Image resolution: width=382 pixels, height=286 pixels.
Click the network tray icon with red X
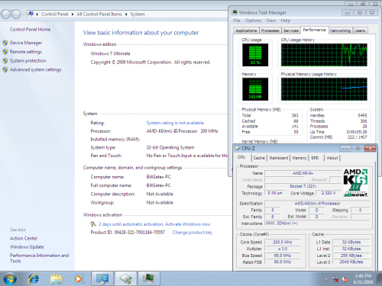(x=335, y=279)
